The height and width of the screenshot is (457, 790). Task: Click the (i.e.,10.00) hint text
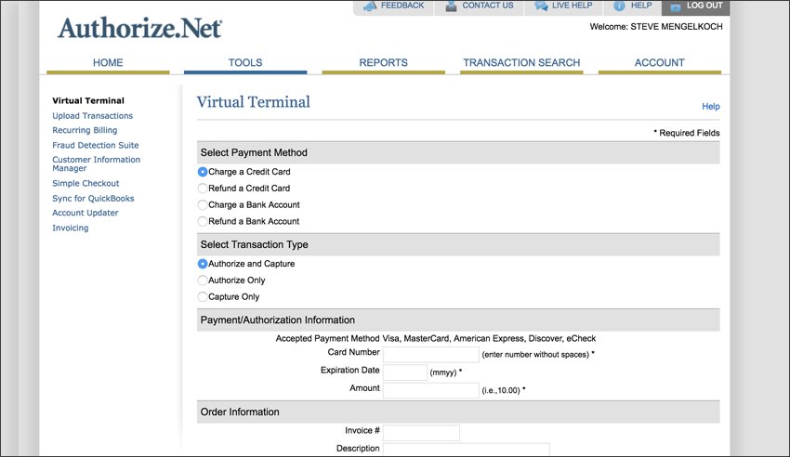[501, 390]
